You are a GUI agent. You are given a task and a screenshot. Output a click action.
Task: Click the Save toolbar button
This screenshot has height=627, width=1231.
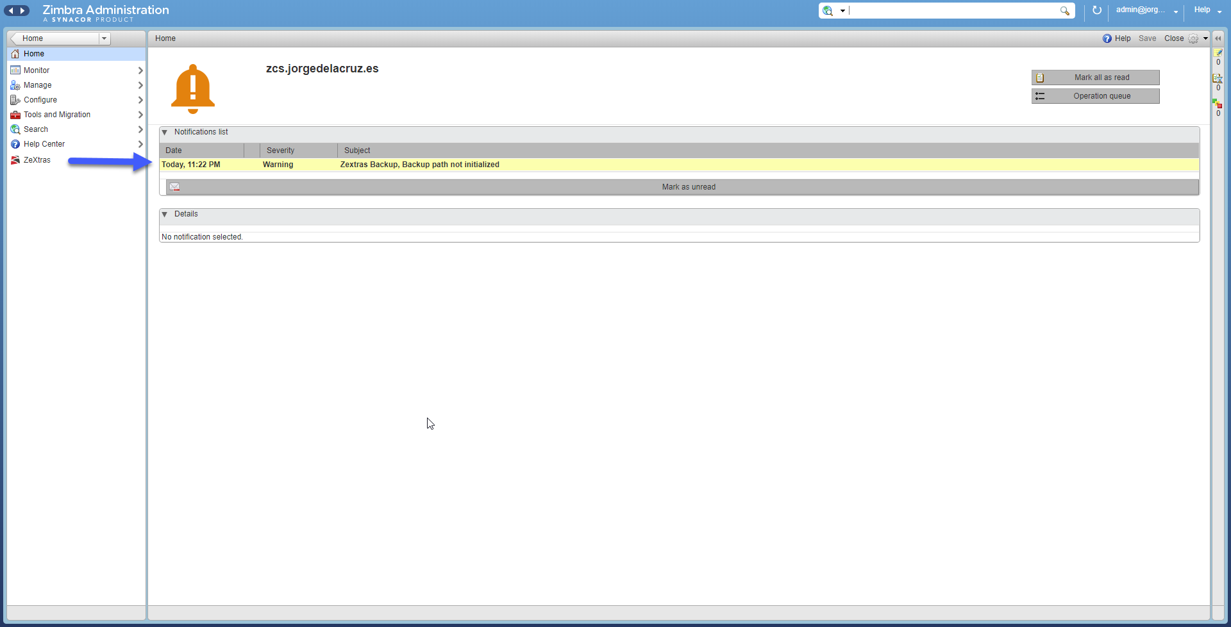point(1148,38)
